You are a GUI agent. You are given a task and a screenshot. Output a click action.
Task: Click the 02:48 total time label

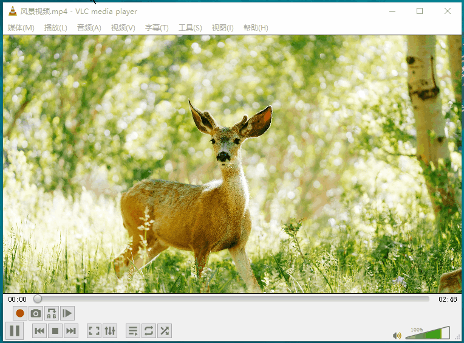448,299
